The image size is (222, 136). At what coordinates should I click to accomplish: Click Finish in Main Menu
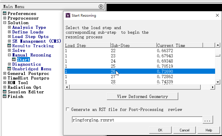[x=16, y=97]
